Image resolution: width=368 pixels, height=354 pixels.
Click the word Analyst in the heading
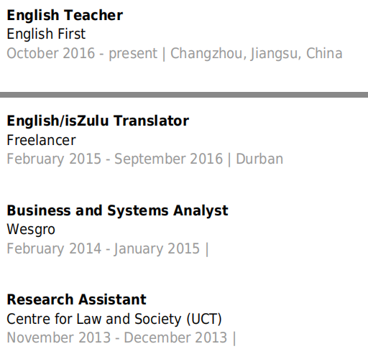[x=201, y=211]
